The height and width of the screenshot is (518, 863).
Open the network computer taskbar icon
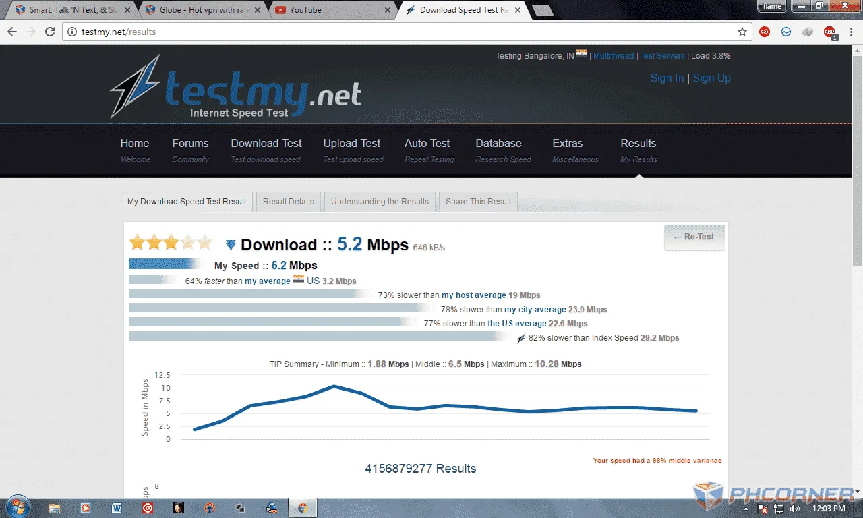(272, 508)
